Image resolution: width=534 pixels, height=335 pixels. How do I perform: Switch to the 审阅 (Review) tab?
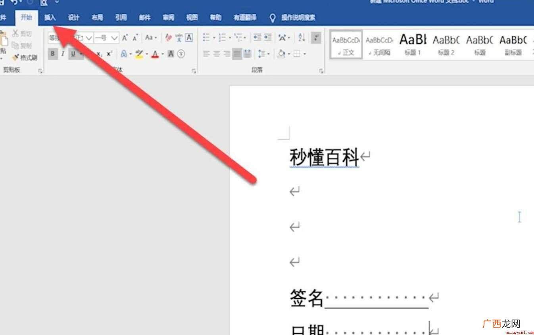point(168,18)
